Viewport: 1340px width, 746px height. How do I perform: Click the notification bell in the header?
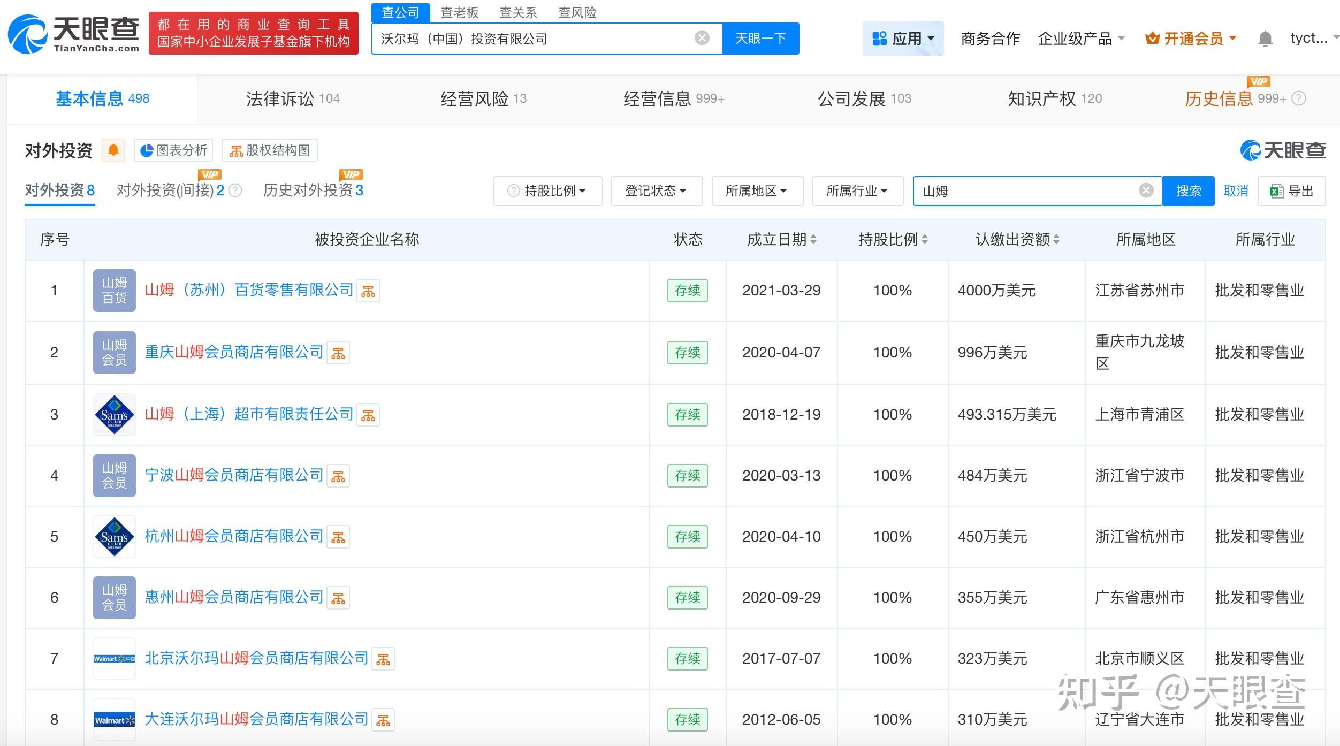[1265, 39]
